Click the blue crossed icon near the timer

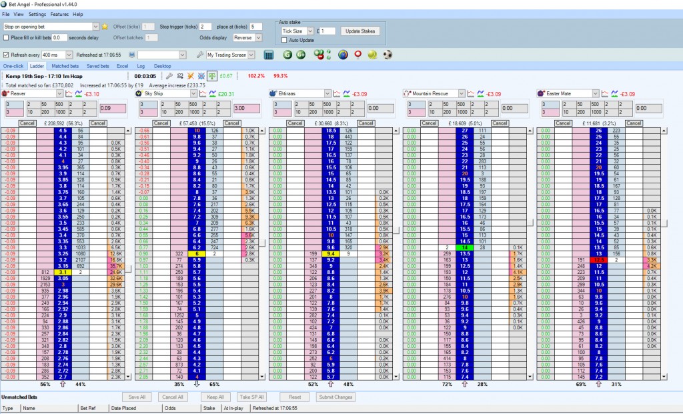201,76
